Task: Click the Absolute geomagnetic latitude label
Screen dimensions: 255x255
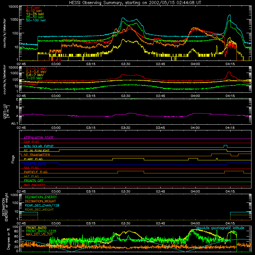Action: tap(220, 228)
